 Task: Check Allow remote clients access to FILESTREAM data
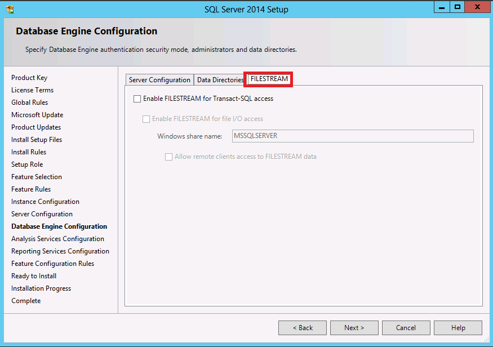[x=169, y=157]
